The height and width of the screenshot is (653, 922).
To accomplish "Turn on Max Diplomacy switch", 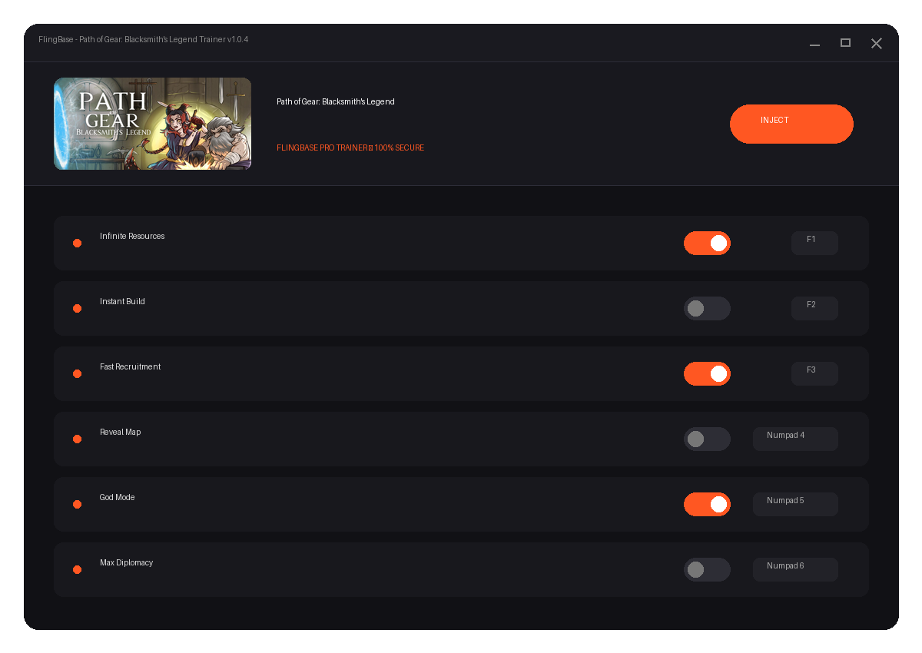I will click(x=707, y=569).
